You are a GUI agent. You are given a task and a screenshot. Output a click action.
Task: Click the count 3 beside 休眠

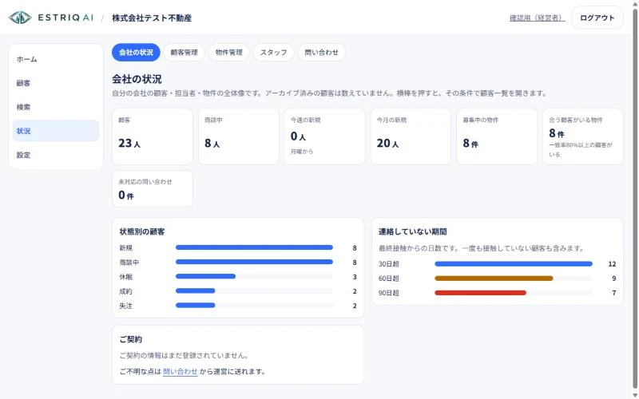[x=355, y=277]
